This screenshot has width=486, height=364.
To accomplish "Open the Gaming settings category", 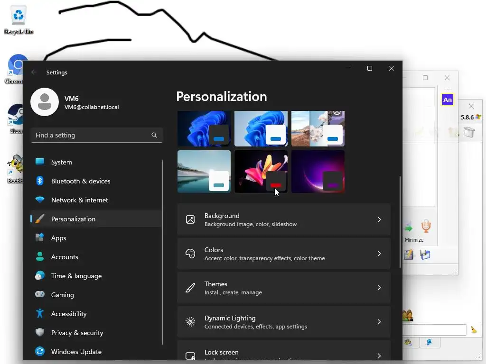I will (96, 295).
